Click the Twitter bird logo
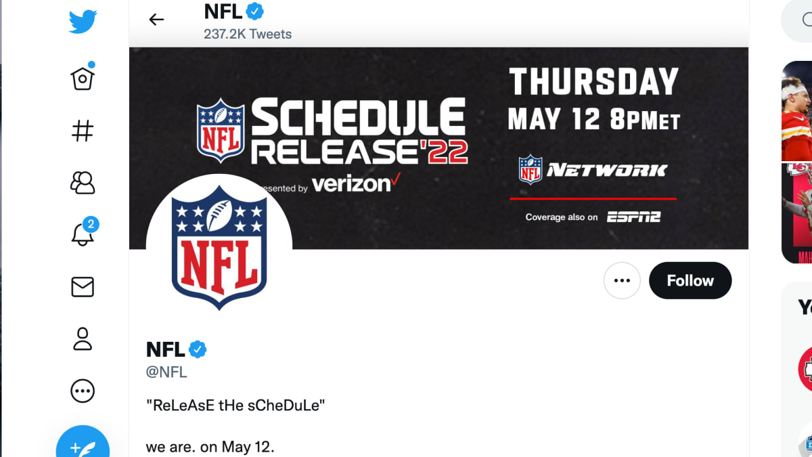Viewport: 812px width, 457px height. [83, 22]
